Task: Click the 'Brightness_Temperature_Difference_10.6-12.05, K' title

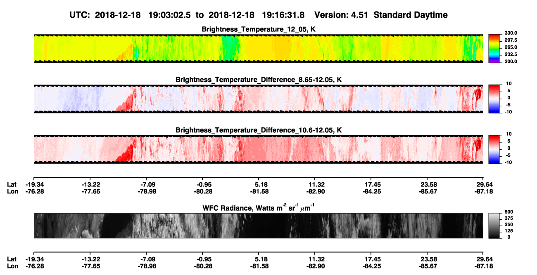Action: point(259,130)
